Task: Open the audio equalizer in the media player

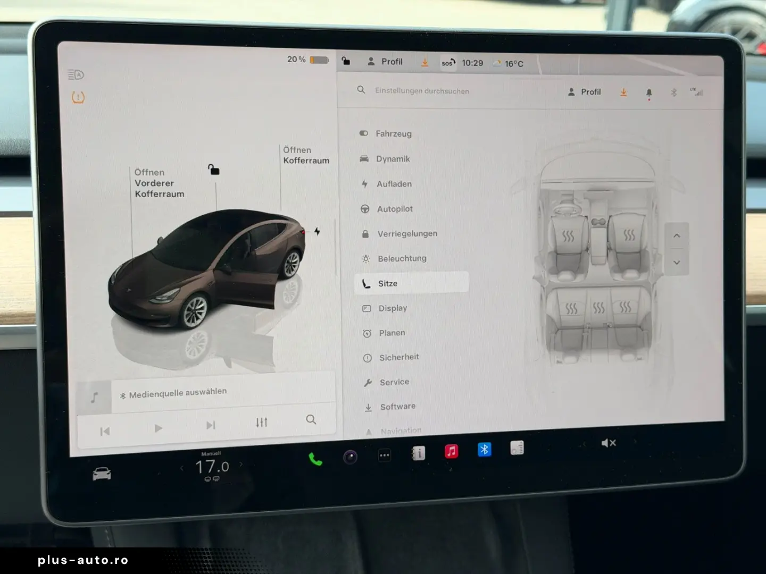Action: [261, 421]
